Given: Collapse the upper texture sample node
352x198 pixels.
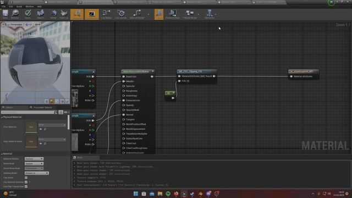Looking at the screenshot, I should coord(94,71).
